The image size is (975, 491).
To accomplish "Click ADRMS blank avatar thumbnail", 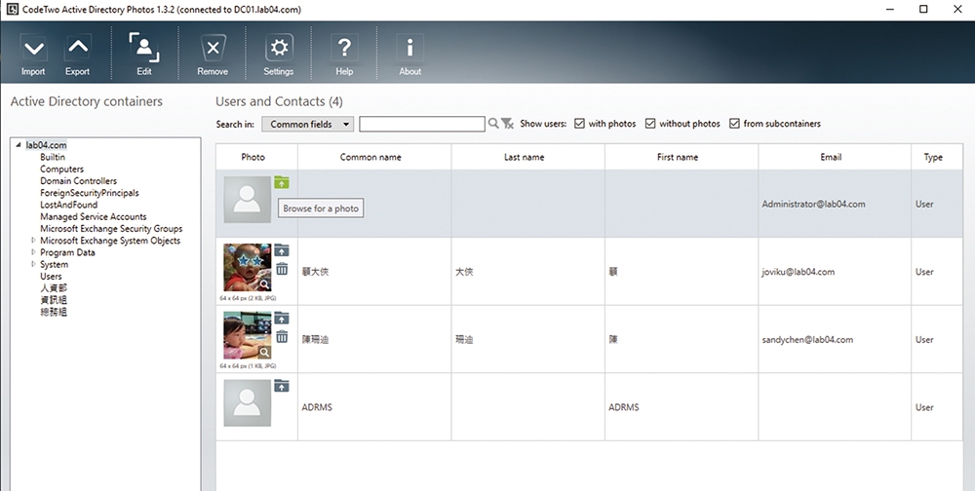I will (248, 402).
